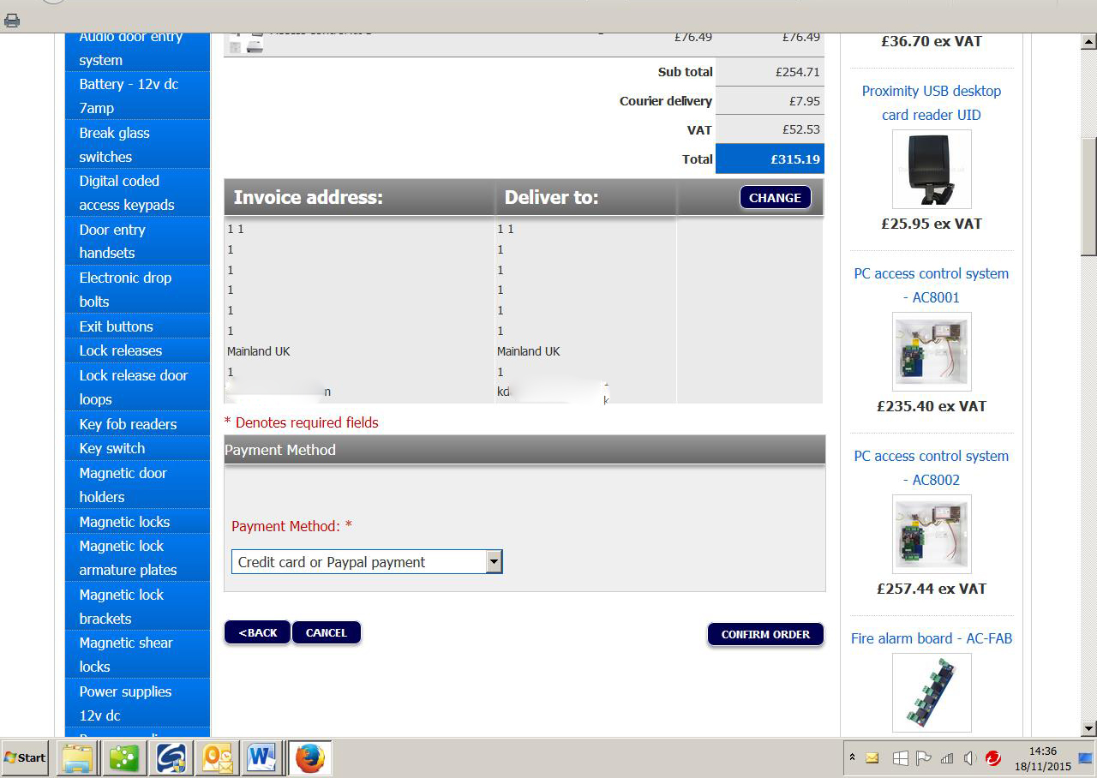Click the print icon in the toolbar
Viewport: 1097px width, 778px height.
click(x=12, y=21)
